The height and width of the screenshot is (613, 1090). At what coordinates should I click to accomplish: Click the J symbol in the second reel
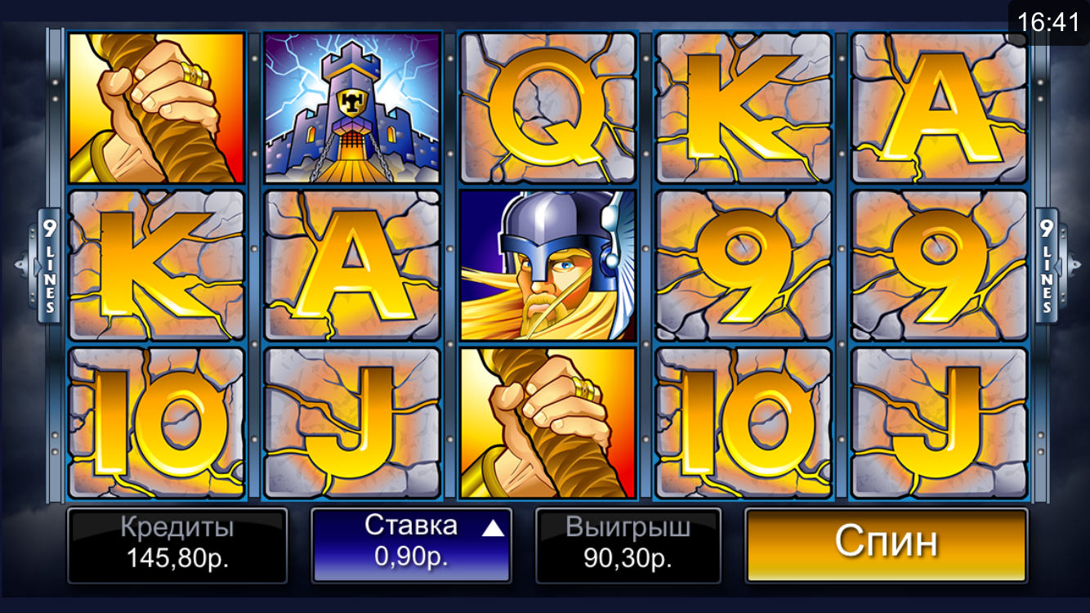(x=352, y=423)
